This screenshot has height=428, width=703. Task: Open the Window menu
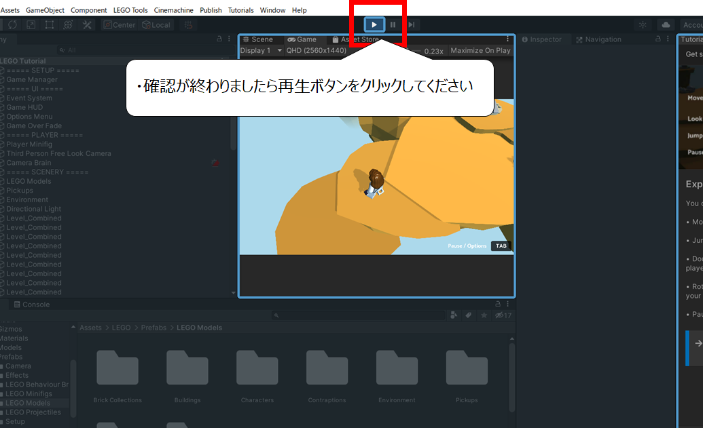click(272, 10)
